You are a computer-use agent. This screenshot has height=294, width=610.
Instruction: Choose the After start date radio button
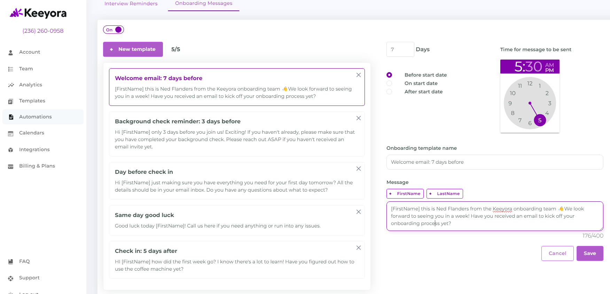(x=389, y=92)
